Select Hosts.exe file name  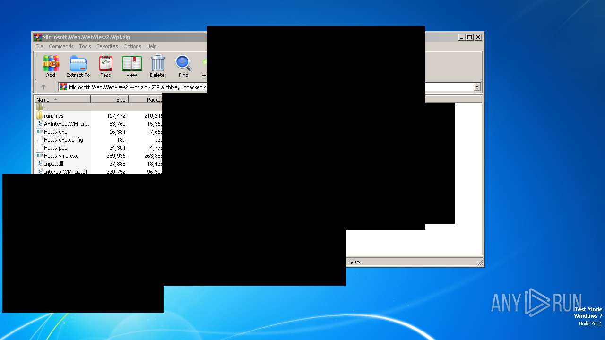tap(56, 132)
